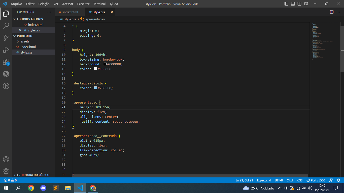Open Windows taskbar search

click(x=18, y=188)
